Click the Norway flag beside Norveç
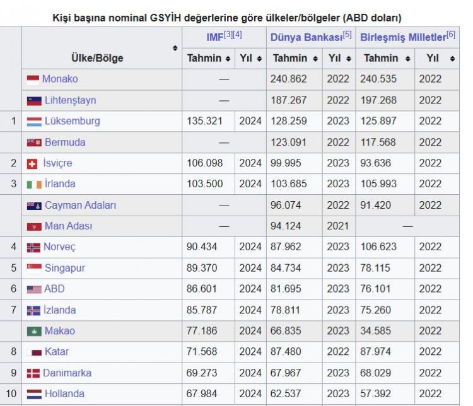 (33, 247)
